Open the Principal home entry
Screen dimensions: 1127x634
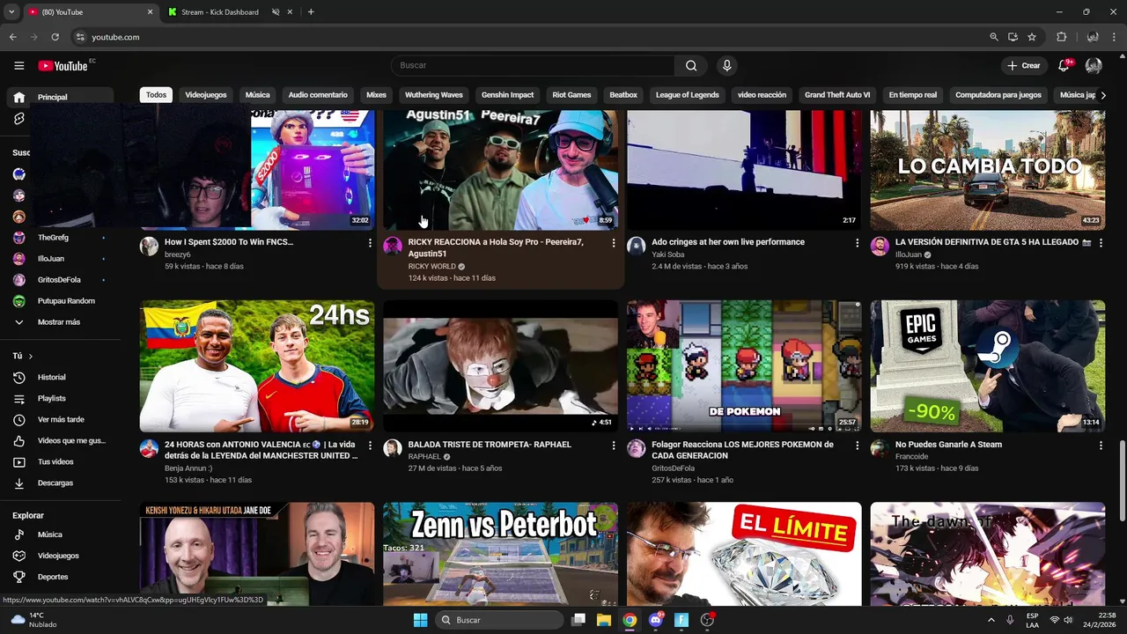point(58,97)
